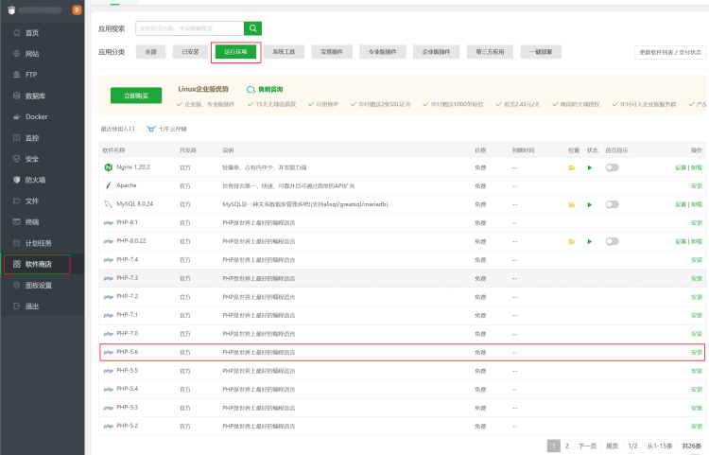Image resolution: width=709 pixels, height=455 pixels.
Task: Click the green status arrow for MySQL
Action: click(590, 205)
